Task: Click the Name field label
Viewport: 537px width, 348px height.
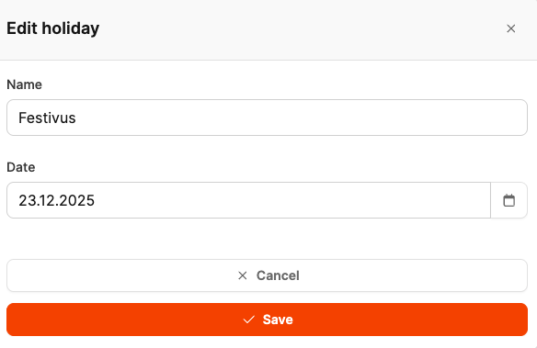Action: (24, 84)
